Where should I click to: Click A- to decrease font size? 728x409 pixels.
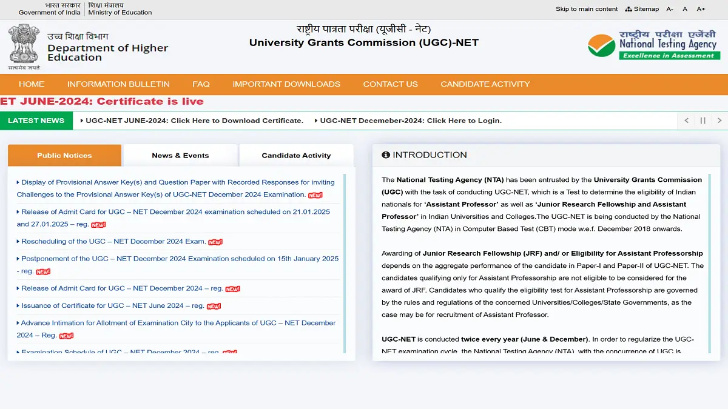(x=670, y=9)
